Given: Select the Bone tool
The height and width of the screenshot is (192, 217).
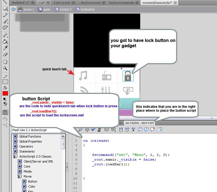Looking at the screenshot, I should coord(5,35).
